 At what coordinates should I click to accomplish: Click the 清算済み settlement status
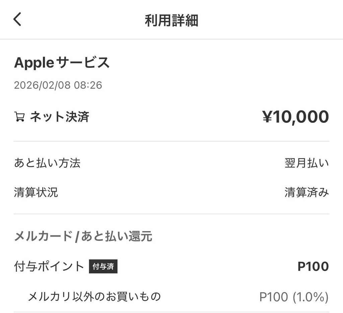point(306,192)
